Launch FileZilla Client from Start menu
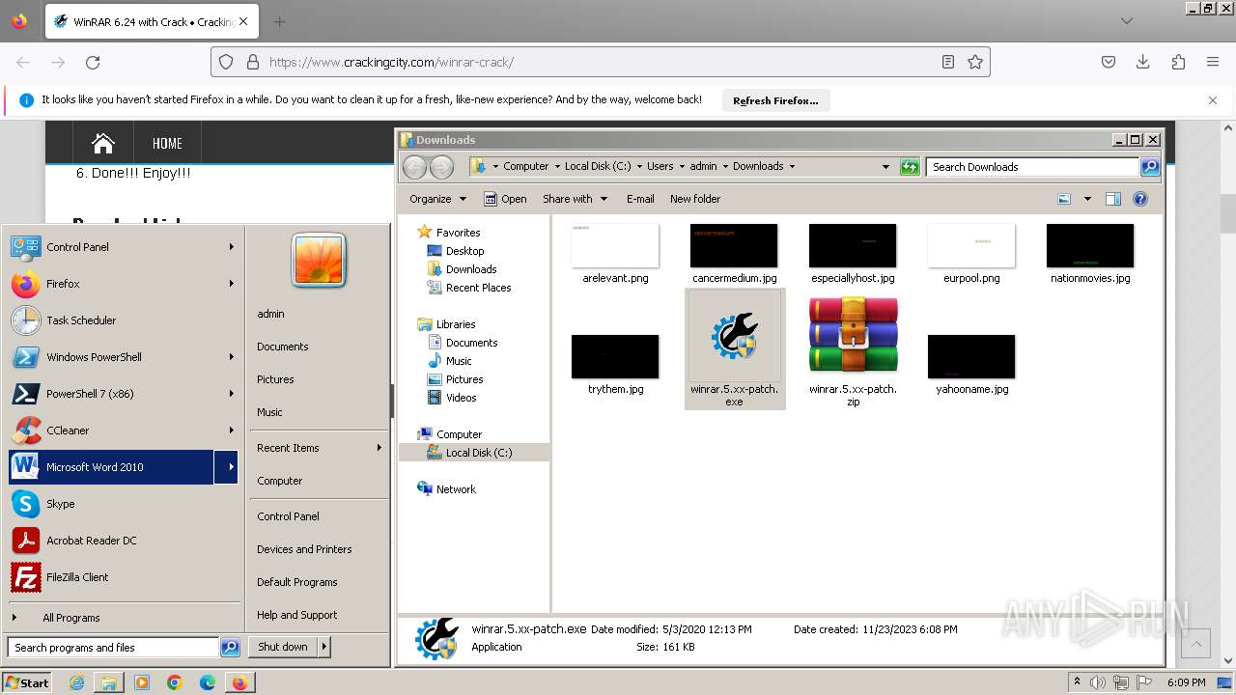Viewport: 1236px width, 695px height. [124, 577]
